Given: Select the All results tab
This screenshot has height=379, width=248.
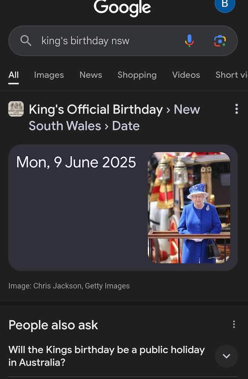Looking at the screenshot, I should click(13, 75).
